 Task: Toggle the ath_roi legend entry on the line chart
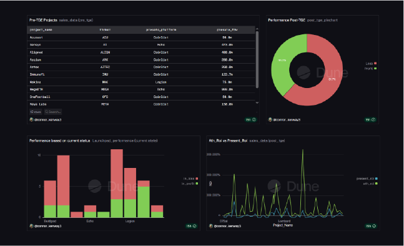coord(370,184)
